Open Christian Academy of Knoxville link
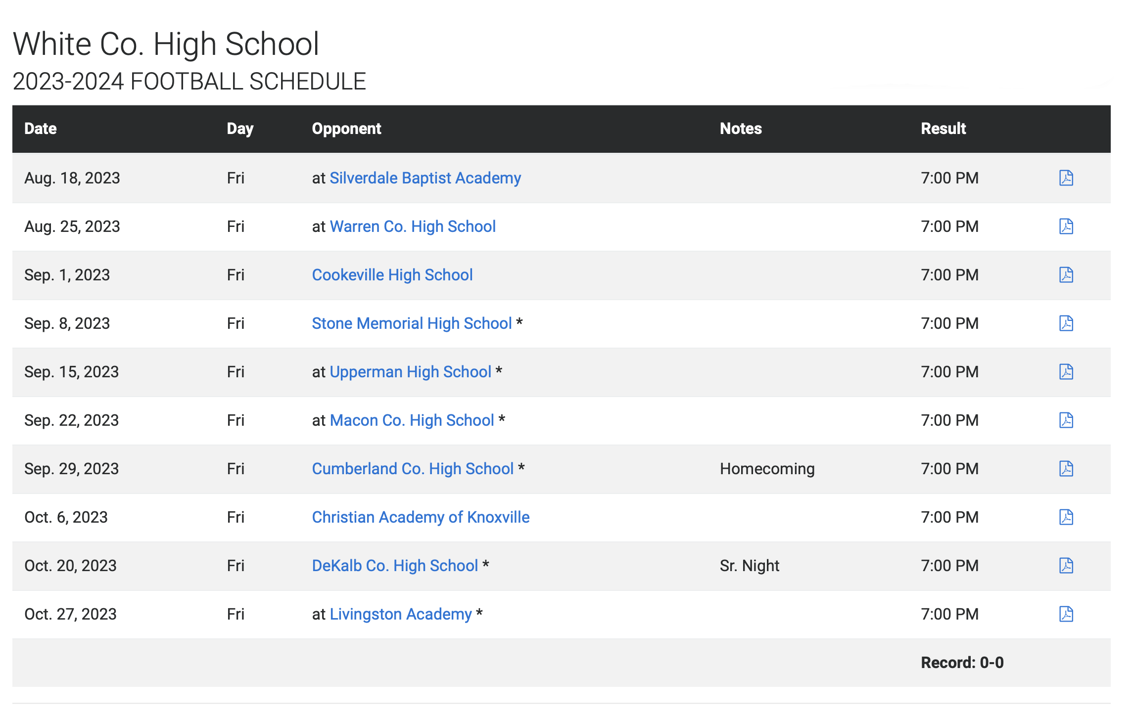The height and width of the screenshot is (716, 1134). click(x=421, y=517)
